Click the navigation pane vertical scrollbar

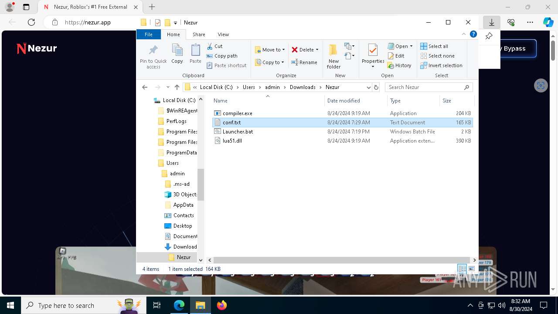201,185
